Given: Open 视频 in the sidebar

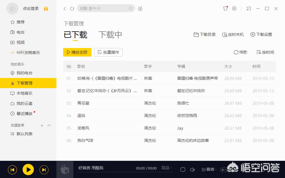Looking at the screenshot, I should pyautogui.click(x=17, y=42).
